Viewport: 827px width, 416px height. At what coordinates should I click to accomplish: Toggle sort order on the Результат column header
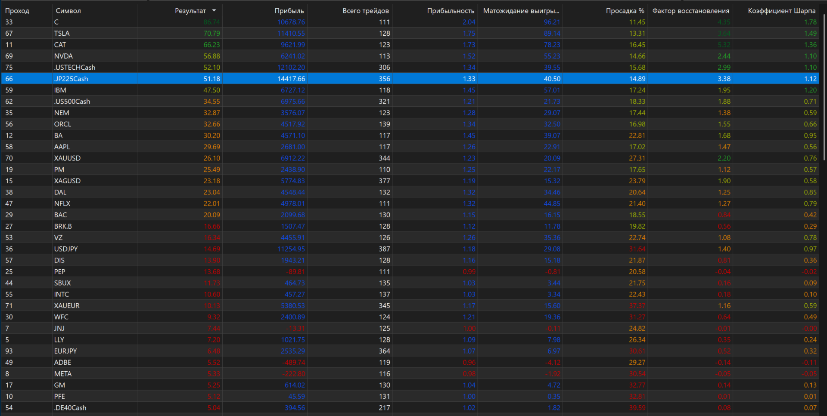click(x=190, y=11)
